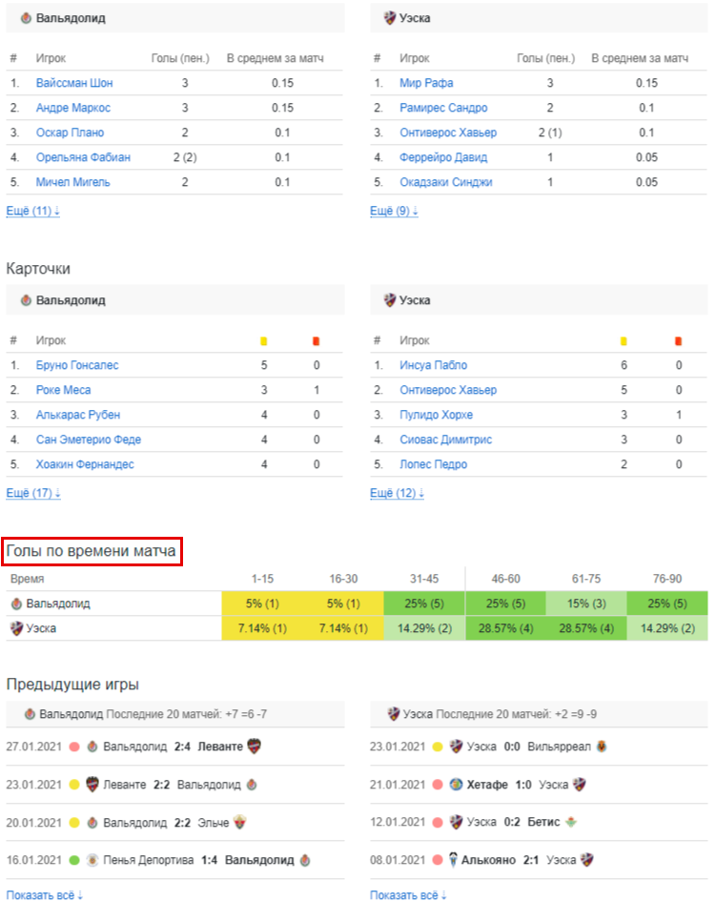Click the Вильярреал team crest
This screenshot has height=901, width=716.
(603, 747)
